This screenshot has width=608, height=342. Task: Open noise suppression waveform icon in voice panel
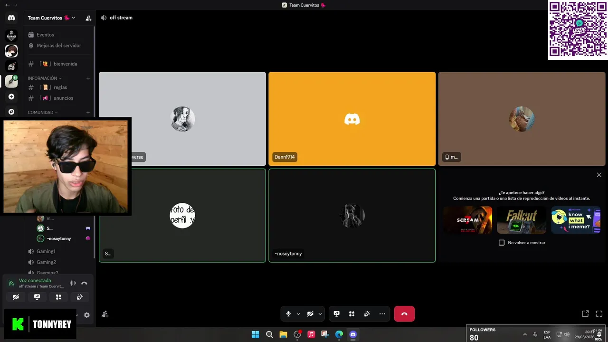(73, 283)
